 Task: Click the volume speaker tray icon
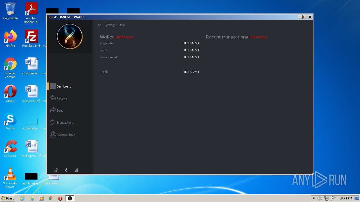(x=320, y=198)
